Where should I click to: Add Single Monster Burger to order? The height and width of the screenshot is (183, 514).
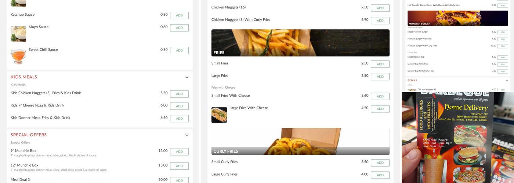tap(503, 32)
